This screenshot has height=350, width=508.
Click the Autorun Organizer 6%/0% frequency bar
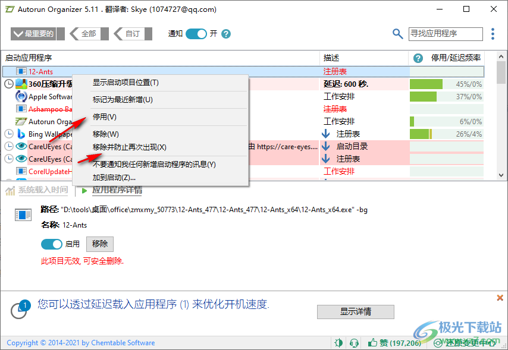[x=447, y=121]
